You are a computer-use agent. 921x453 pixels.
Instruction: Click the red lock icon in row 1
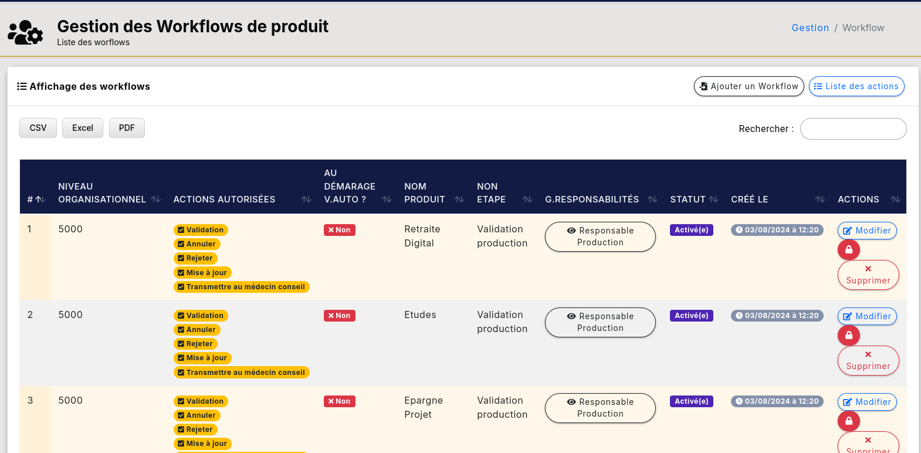[848, 250]
